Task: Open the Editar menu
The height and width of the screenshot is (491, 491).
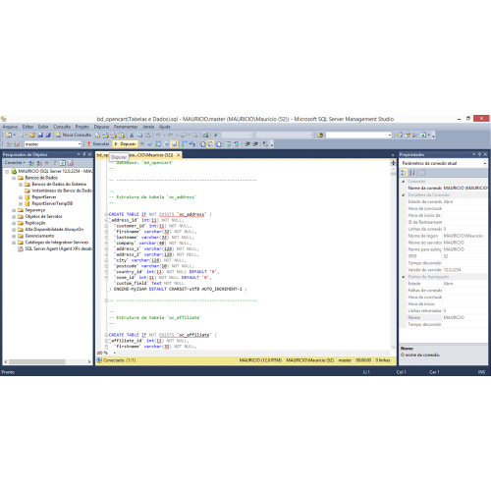Action: coord(27,127)
